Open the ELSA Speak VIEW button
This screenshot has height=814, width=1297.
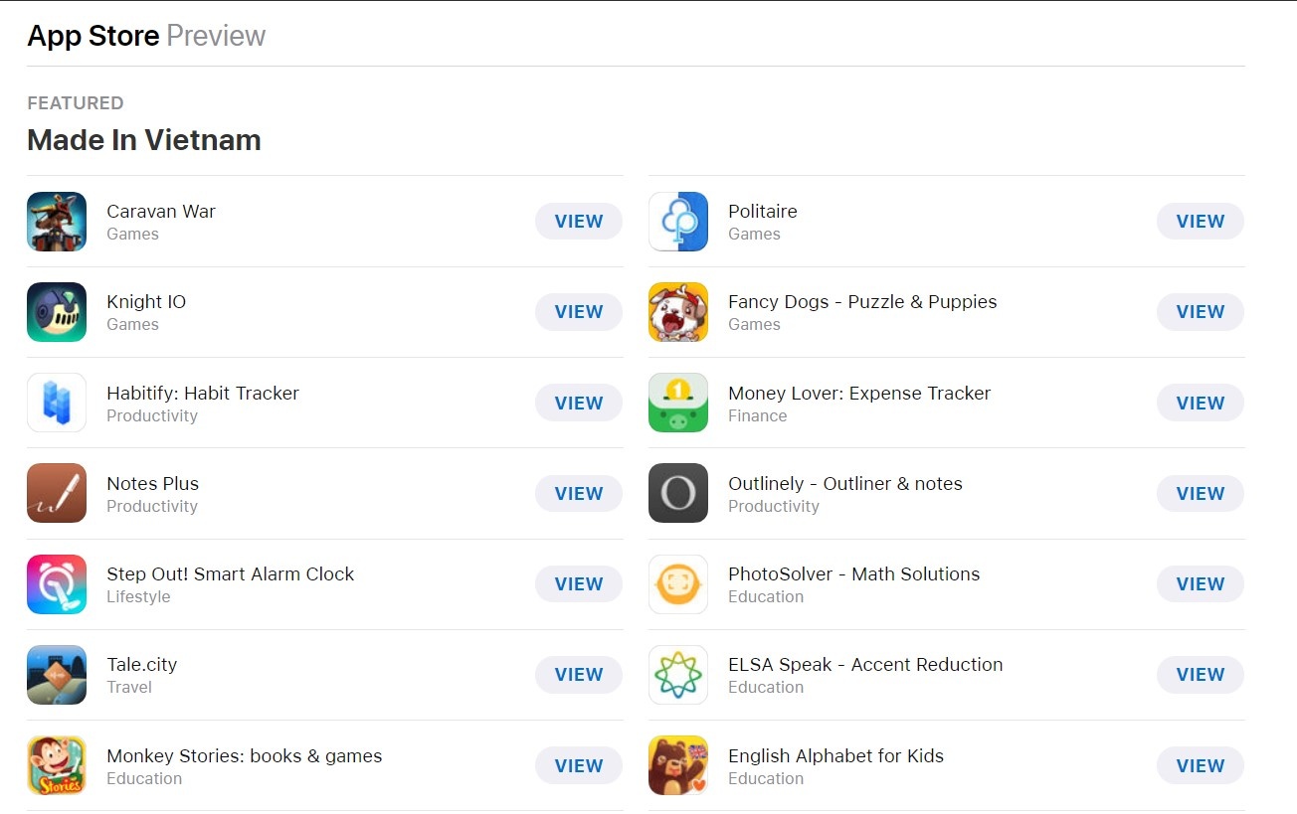1200,674
